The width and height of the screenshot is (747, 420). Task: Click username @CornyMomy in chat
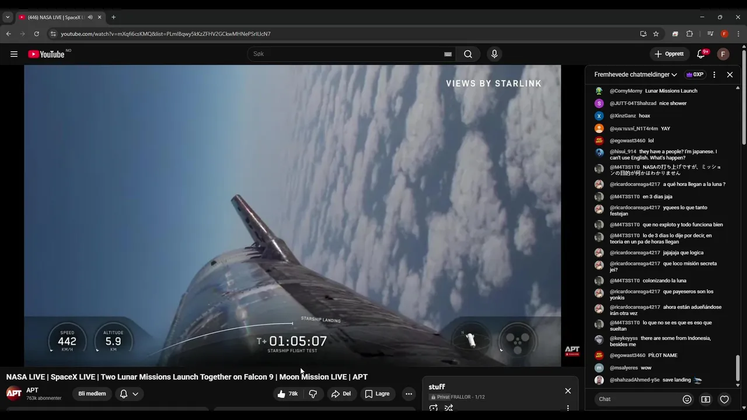click(x=626, y=91)
